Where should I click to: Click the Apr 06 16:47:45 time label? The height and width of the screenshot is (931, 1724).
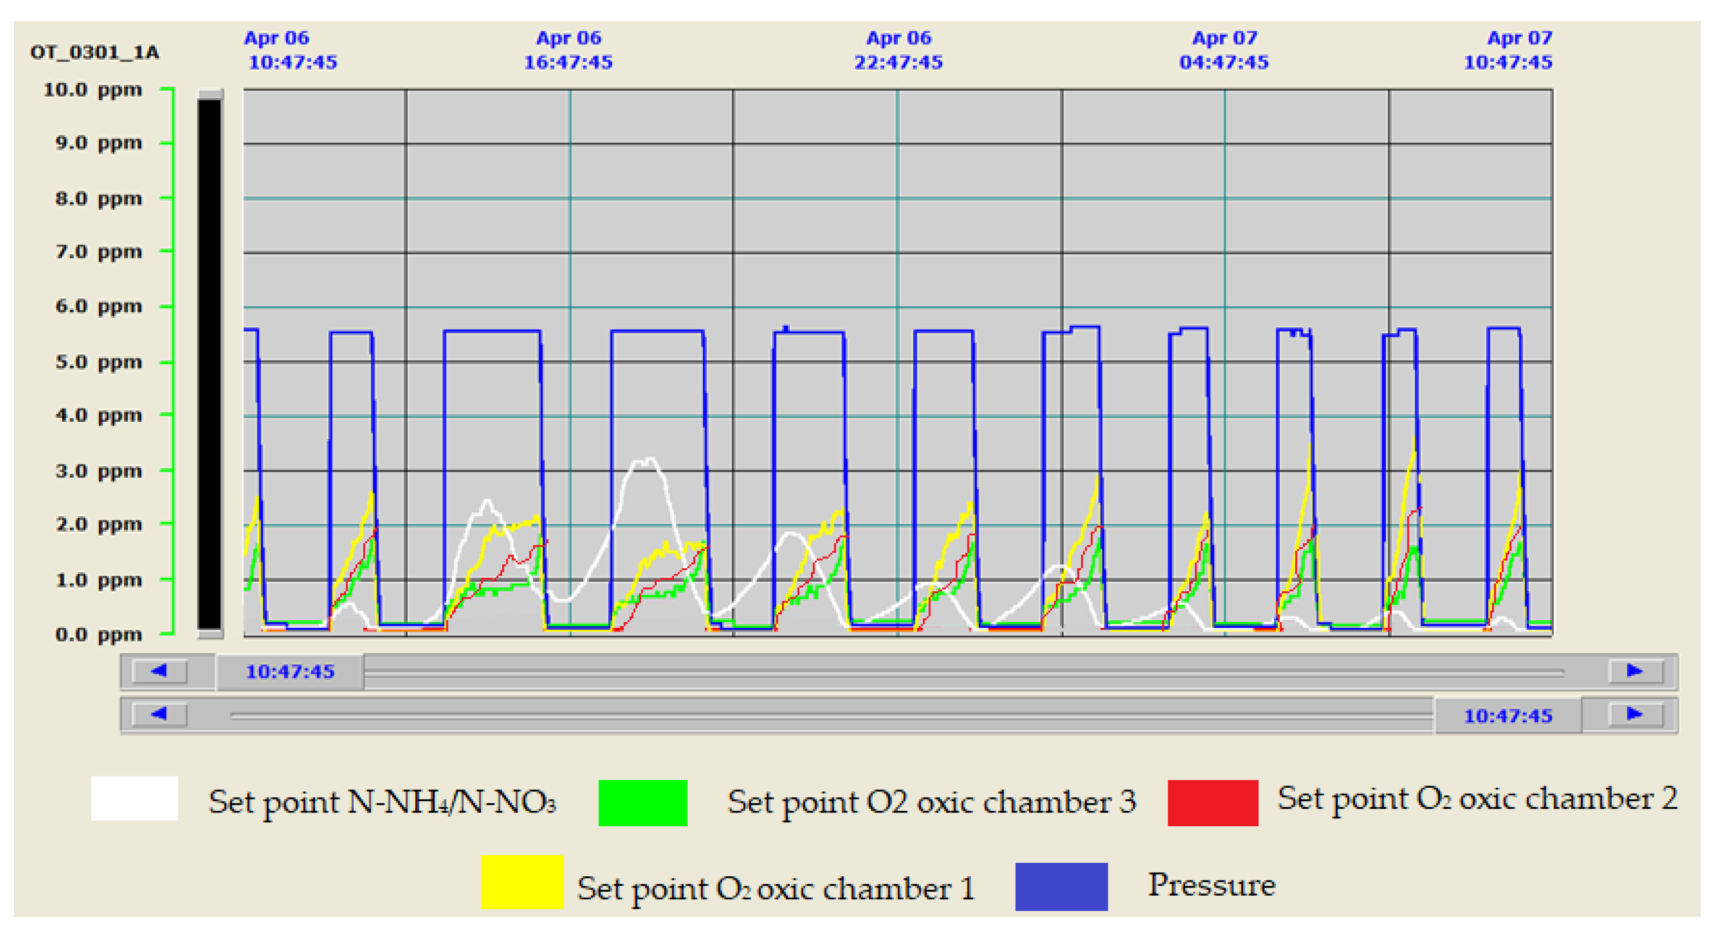[568, 50]
